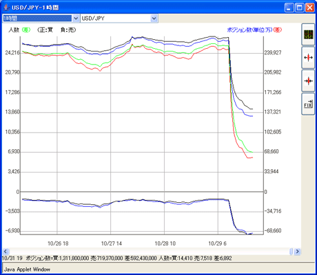Click the expand horizontal arrows icon
The image size is (317, 275).
click(x=308, y=58)
